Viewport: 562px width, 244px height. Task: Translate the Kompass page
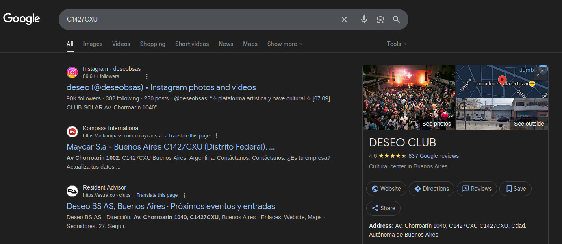(x=189, y=136)
